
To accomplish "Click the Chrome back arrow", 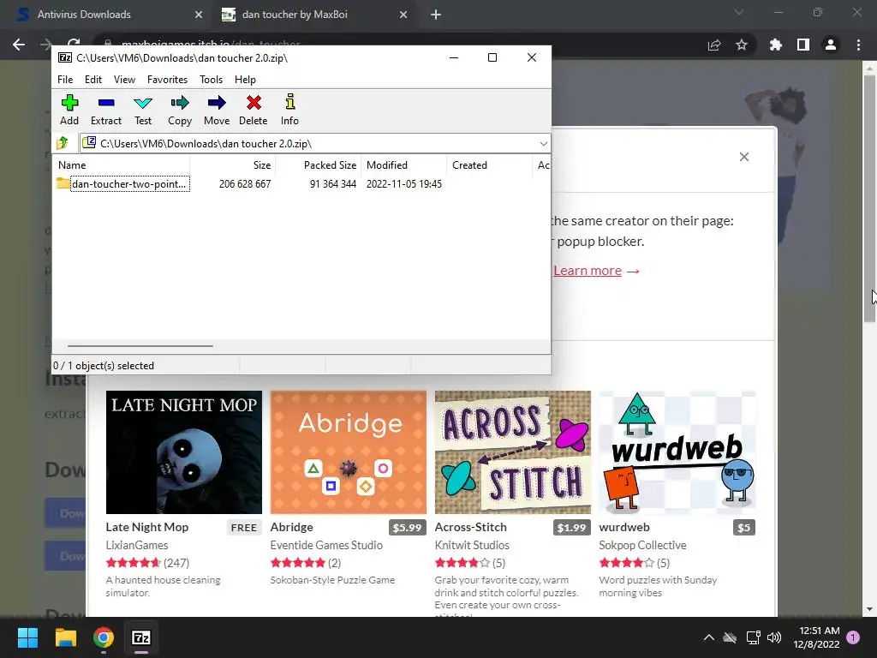I will pyautogui.click(x=19, y=45).
